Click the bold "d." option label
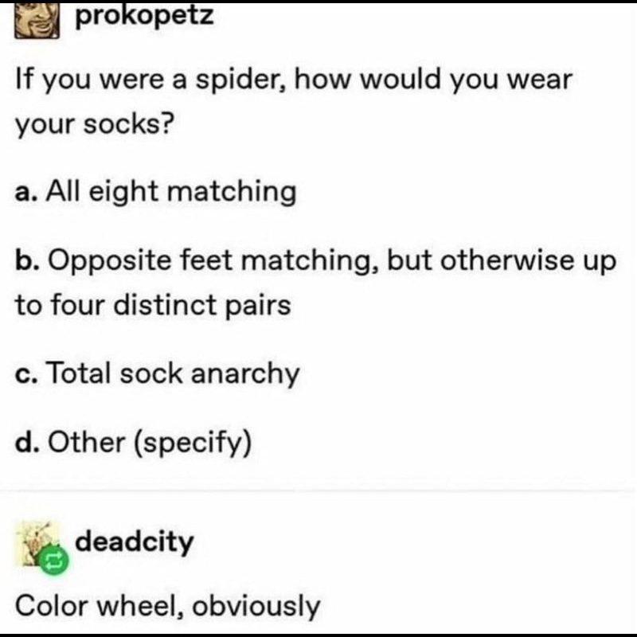Image resolution: width=637 pixels, height=637 pixels. pos(28,442)
